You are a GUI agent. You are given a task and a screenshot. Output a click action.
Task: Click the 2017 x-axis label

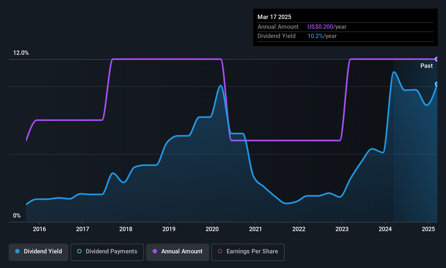(x=83, y=229)
